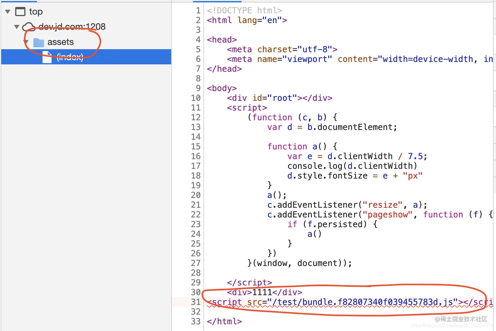Select the top tree item label
The width and height of the screenshot is (496, 331).
[x=36, y=12]
